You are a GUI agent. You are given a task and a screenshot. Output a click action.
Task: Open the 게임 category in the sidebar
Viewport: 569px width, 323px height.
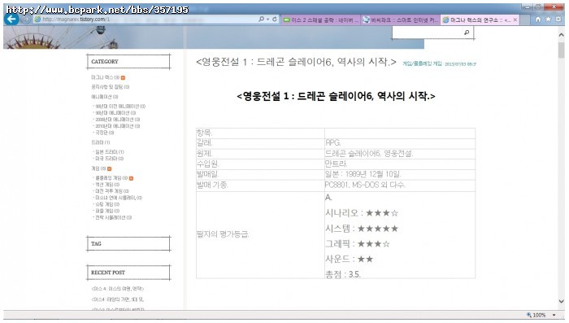point(98,168)
